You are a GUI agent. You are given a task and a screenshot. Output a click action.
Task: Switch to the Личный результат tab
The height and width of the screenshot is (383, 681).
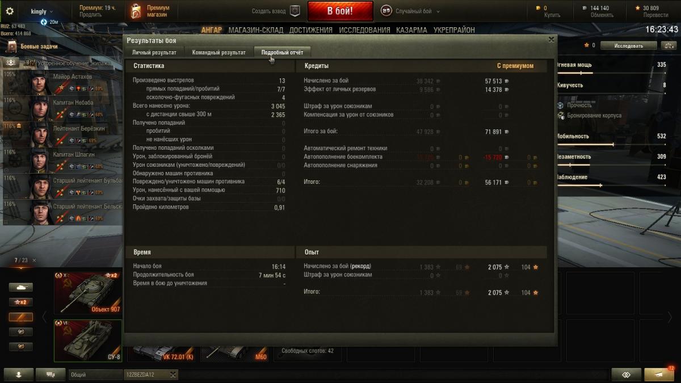click(x=154, y=52)
